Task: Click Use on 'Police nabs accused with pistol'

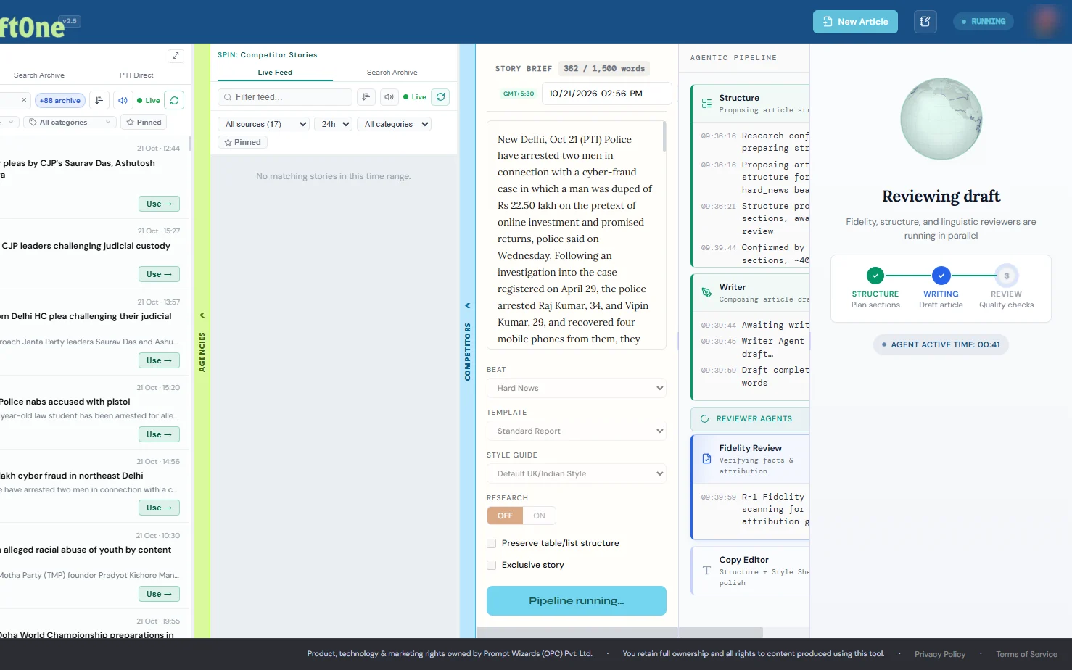Action: pyautogui.click(x=159, y=434)
